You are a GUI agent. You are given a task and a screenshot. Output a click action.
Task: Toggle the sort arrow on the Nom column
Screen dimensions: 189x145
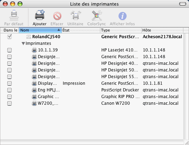pyautogui.click(x=59, y=30)
